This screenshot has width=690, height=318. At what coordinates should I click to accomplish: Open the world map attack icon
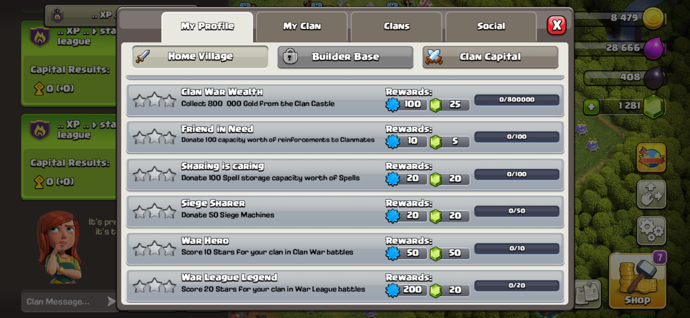point(651,158)
